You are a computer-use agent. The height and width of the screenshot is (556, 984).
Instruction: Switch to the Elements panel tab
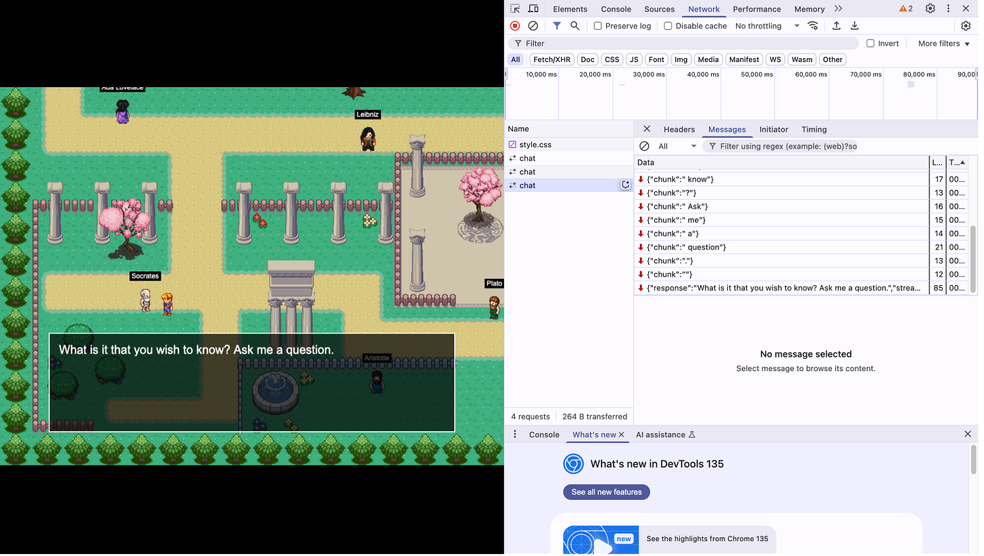click(570, 9)
